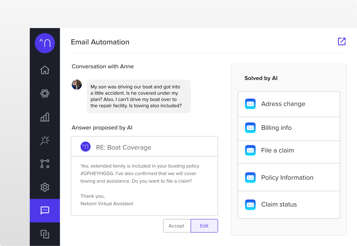
Task: Click the mail icon beside Billing info
Action: tap(250, 128)
